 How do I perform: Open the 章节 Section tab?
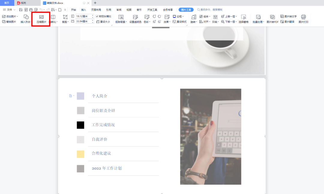click(x=139, y=10)
